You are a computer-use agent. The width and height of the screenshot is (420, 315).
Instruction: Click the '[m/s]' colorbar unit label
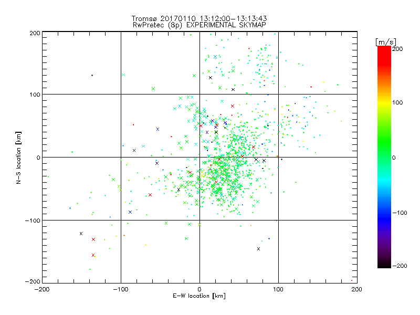[x=385, y=42]
